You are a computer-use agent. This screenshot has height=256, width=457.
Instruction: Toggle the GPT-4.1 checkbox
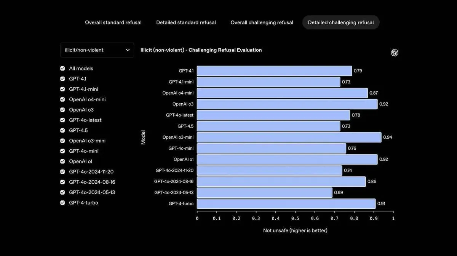(x=62, y=79)
